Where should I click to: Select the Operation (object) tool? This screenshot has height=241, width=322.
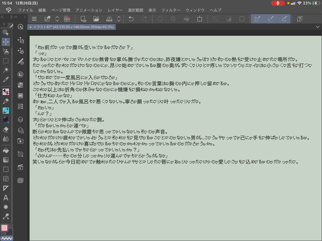pyautogui.click(x=6, y=32)
